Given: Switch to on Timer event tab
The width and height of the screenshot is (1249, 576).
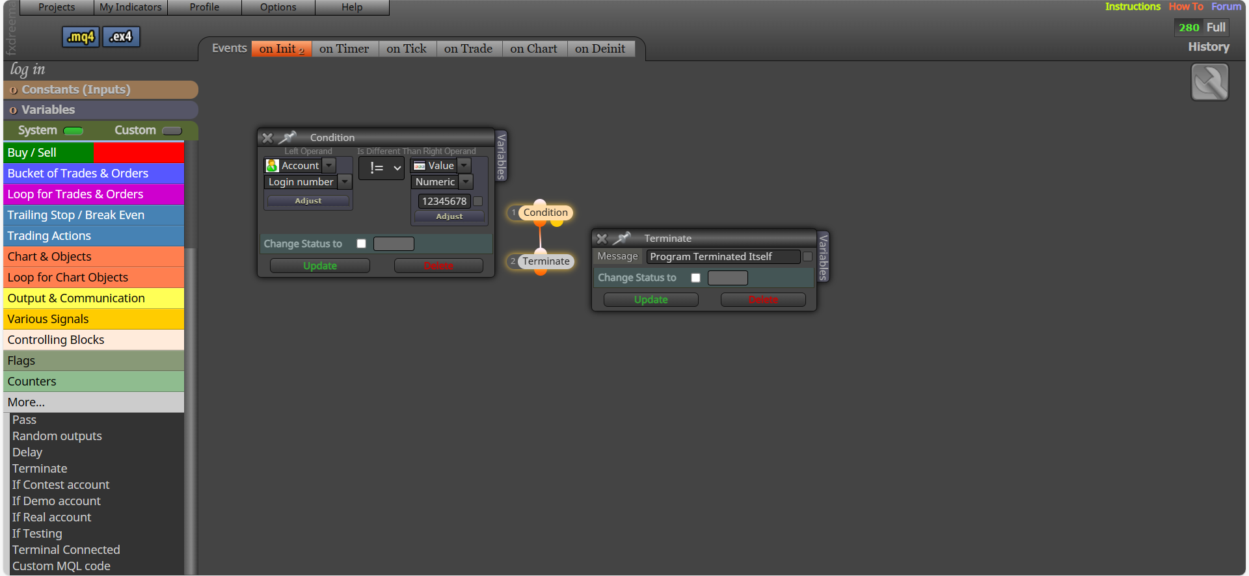Looking at the screenshot, I should click(x=344, y=49).
